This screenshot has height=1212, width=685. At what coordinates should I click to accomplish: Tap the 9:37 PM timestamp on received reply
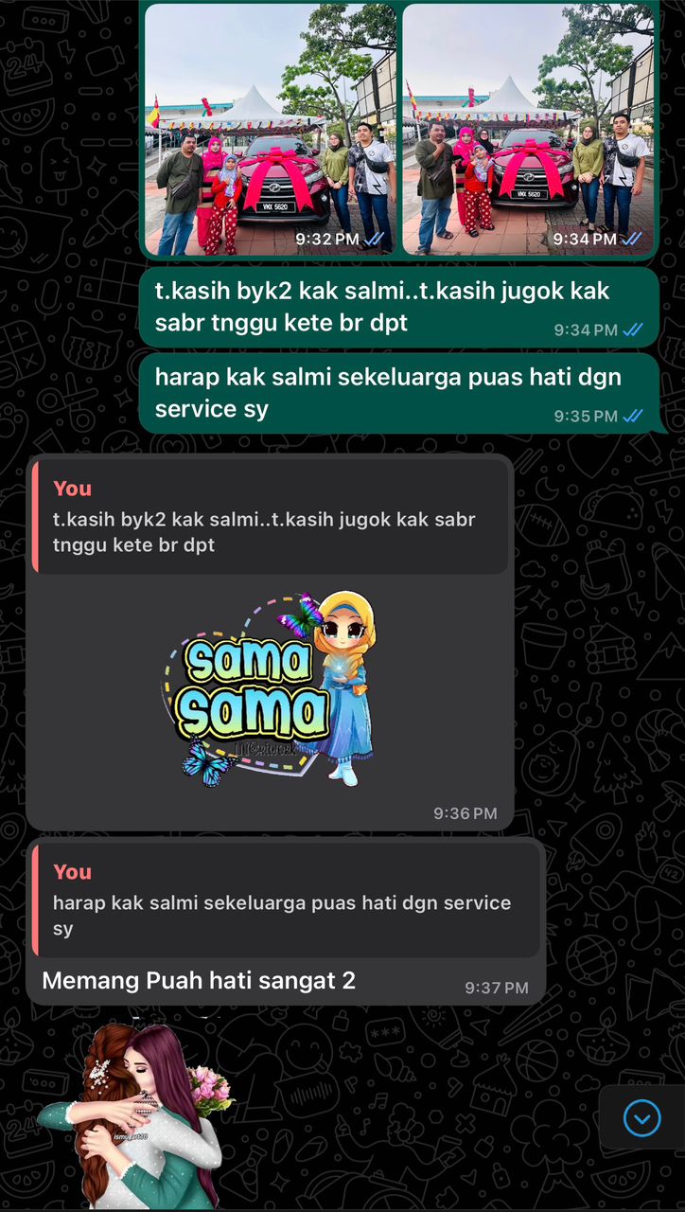[497, 988]
